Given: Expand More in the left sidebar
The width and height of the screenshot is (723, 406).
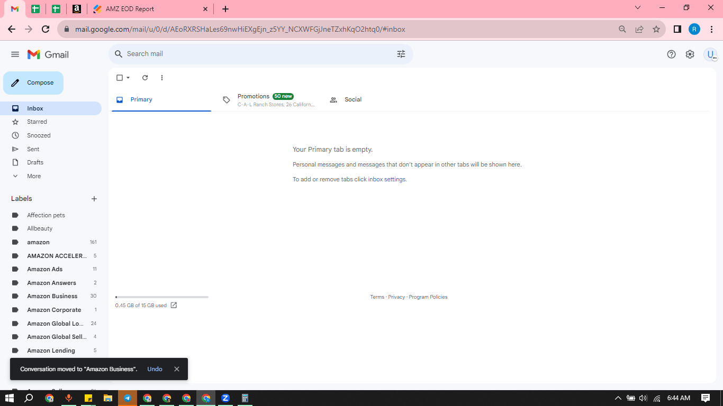Looking at the screenshot, I should pyautogui.click(x=34, y=176).
